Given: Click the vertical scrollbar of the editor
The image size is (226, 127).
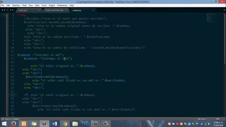Looking at the screenshot, I should (225, 39).
